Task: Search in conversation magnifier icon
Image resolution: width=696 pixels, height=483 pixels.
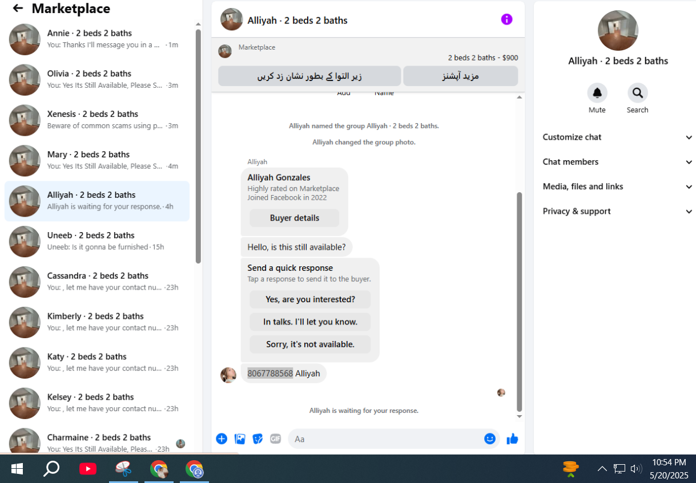Action: click(x=637, y=92)
